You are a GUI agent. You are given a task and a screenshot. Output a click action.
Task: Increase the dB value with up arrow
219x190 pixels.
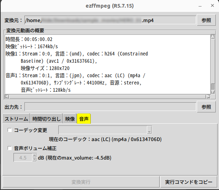coord(35,156)
